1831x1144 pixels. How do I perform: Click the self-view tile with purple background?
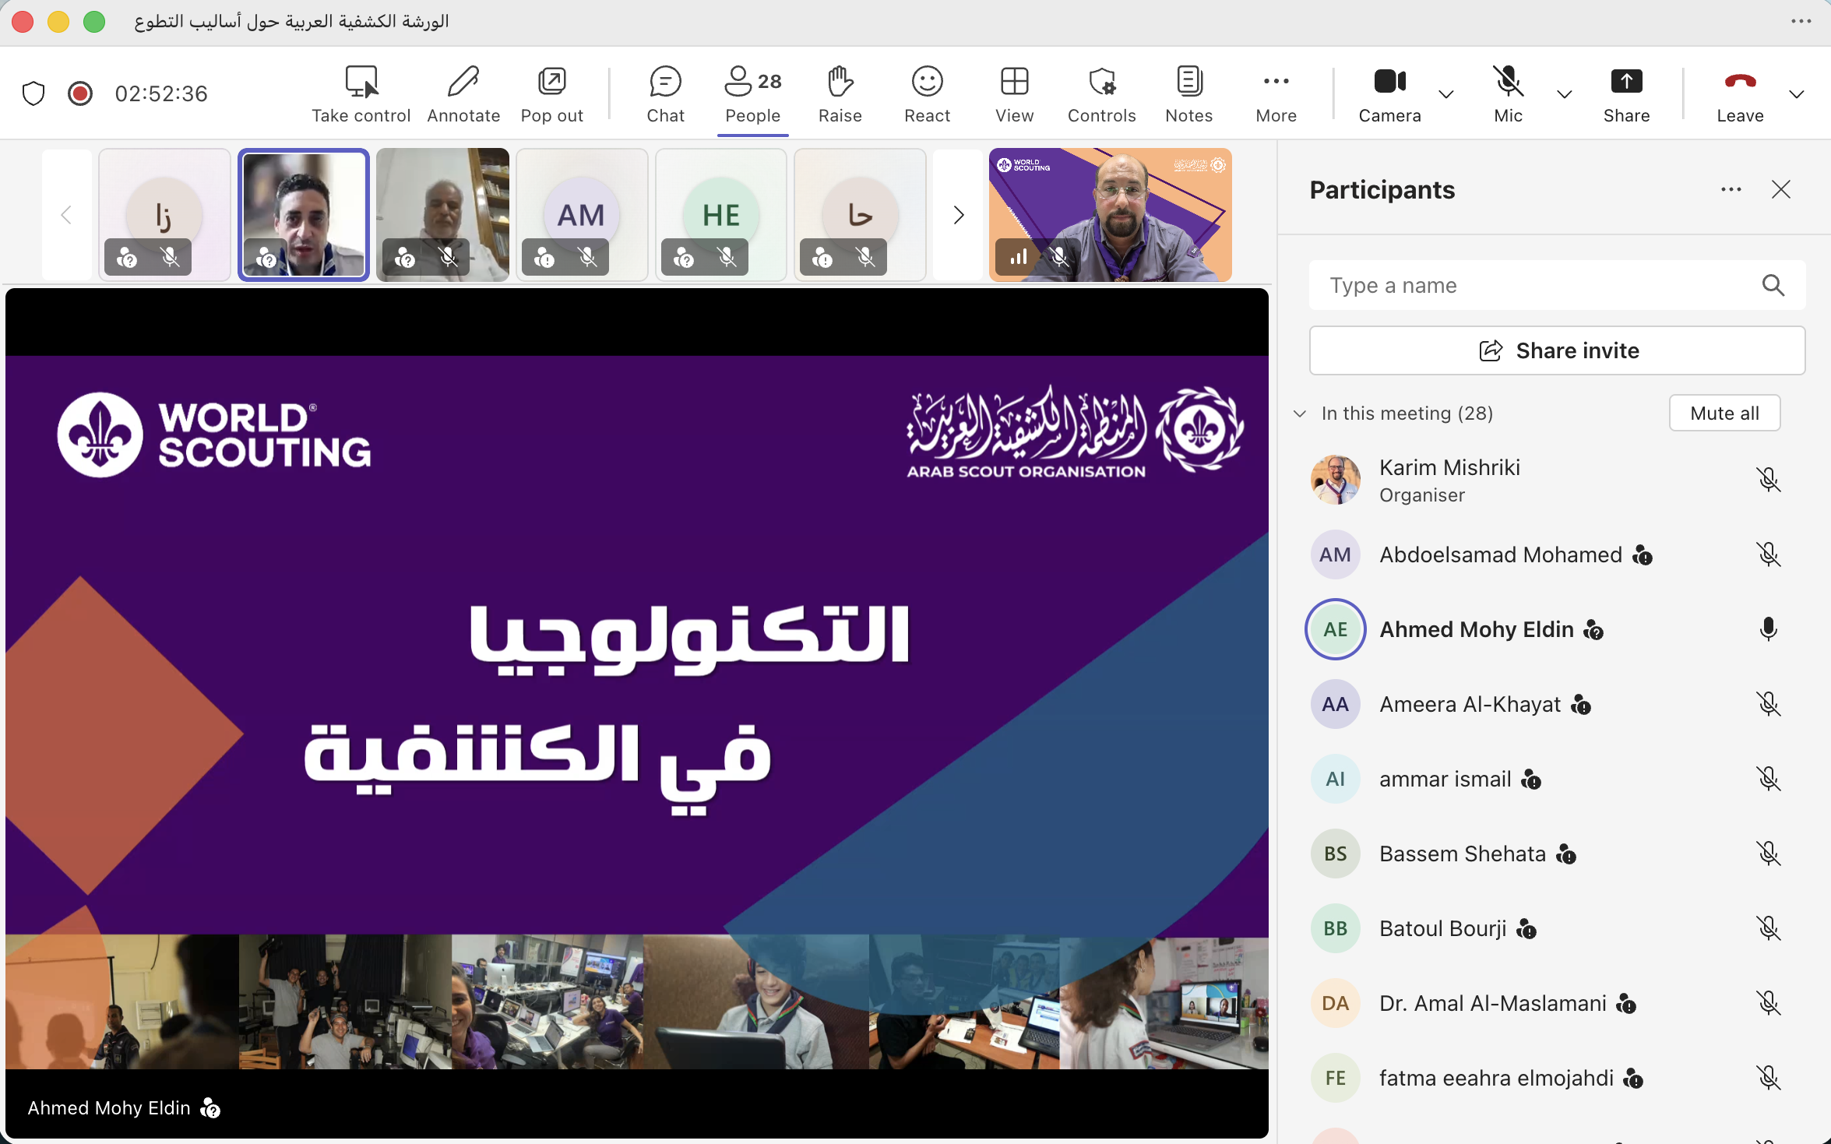(x=1111, y=215)
